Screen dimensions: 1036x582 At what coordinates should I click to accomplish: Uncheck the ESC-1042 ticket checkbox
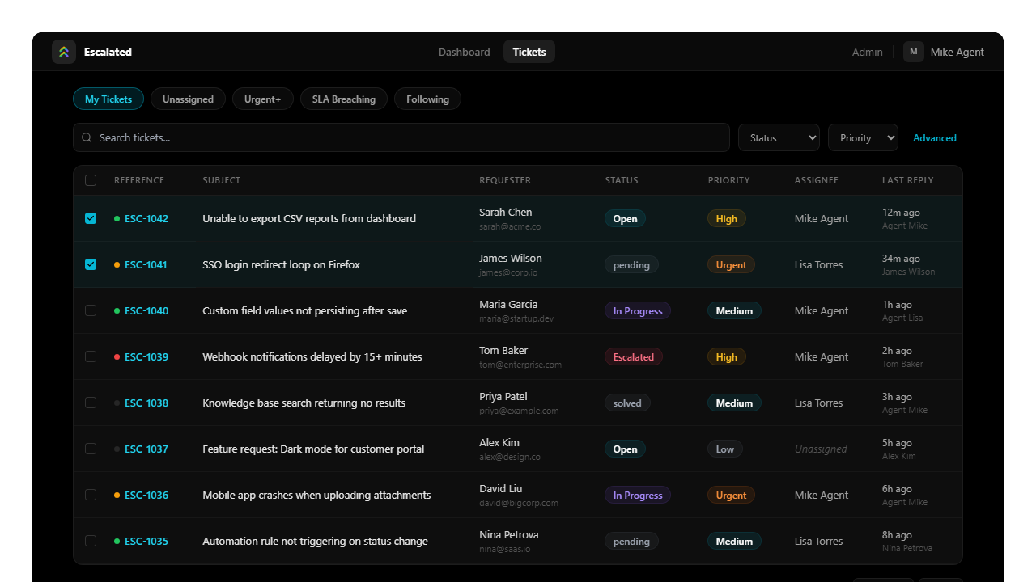(91, 218)
